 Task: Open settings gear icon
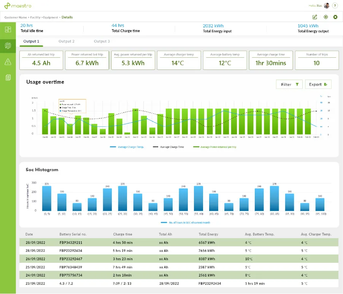335,17
